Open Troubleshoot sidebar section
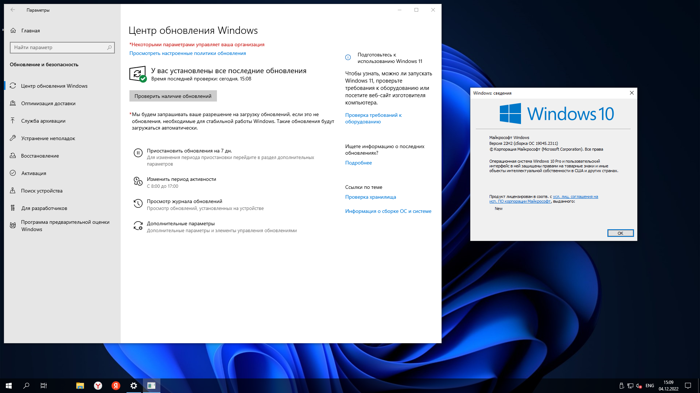The width and height of the screenshot is (700, 393). tap(48, 139)
